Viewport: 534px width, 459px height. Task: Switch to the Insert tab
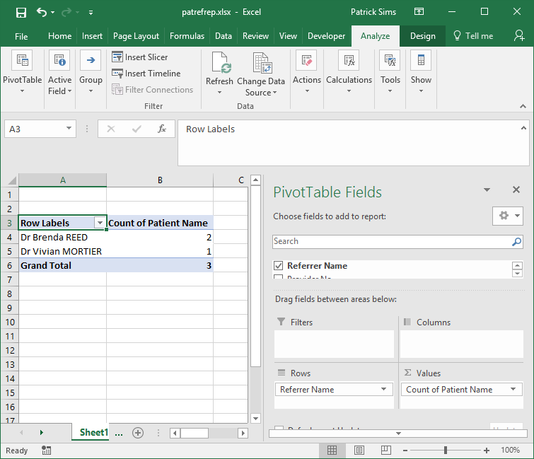point(92,36)
